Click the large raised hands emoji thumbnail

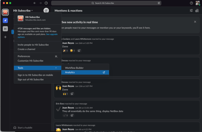(58, 88)
